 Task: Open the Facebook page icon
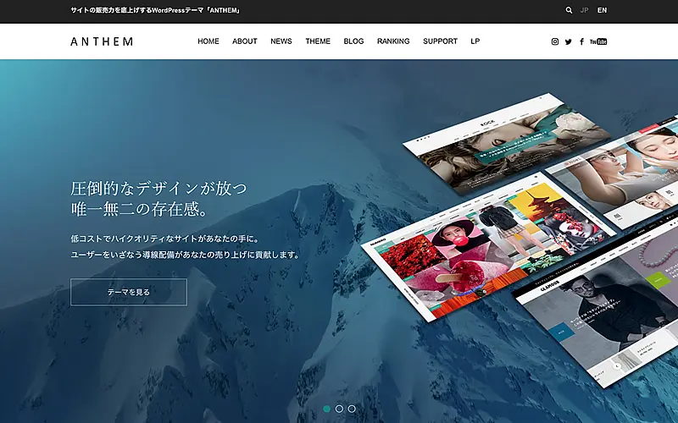[x=581, y=41]
